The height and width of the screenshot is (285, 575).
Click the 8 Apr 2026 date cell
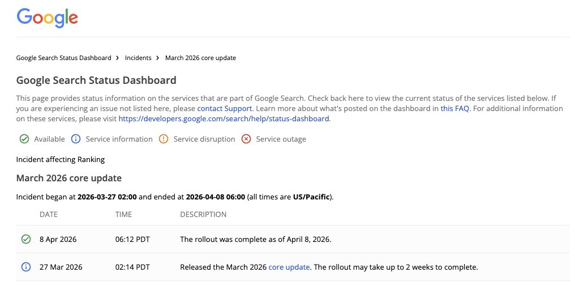(58, 240)
